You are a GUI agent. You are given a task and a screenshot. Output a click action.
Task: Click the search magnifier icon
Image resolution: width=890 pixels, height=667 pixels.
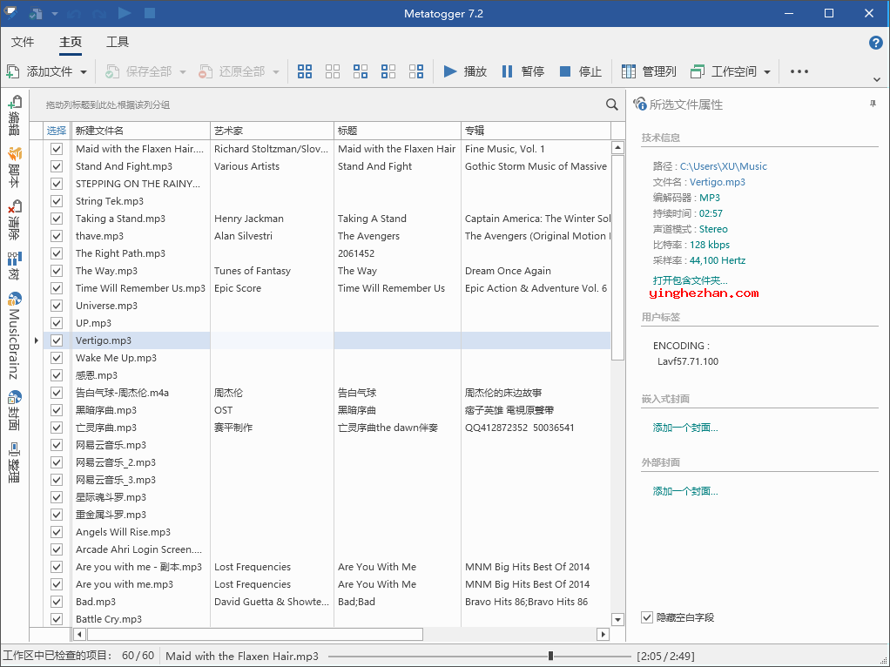pyautogui.click(x=612, y=104)
